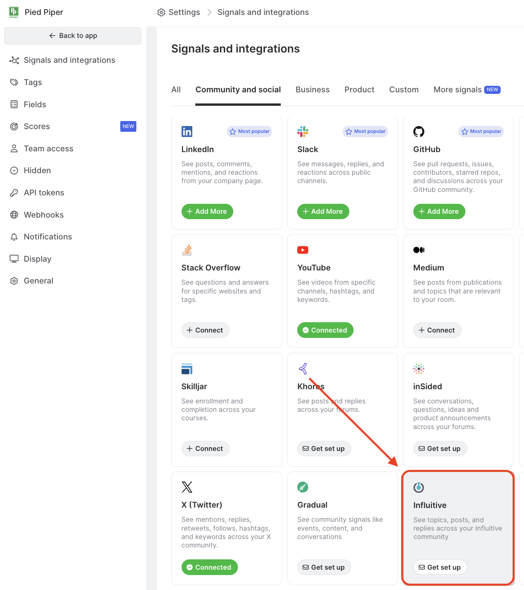
Task: Click the Tags sidebar icon
Action: pyautogui.click(x=14, y=82)
